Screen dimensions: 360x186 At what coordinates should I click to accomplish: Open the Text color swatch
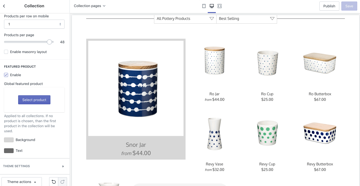(x=9, y=151)
